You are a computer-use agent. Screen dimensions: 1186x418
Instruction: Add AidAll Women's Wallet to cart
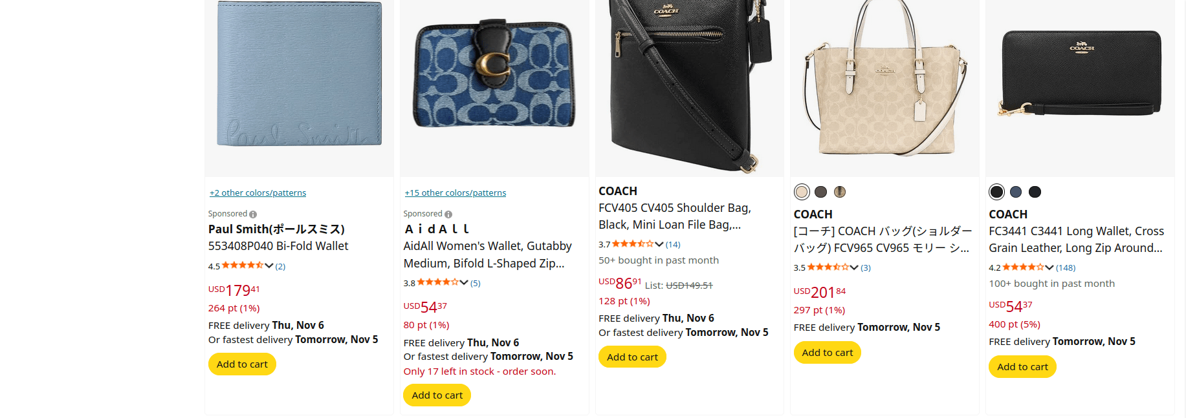tap(437, 395)
